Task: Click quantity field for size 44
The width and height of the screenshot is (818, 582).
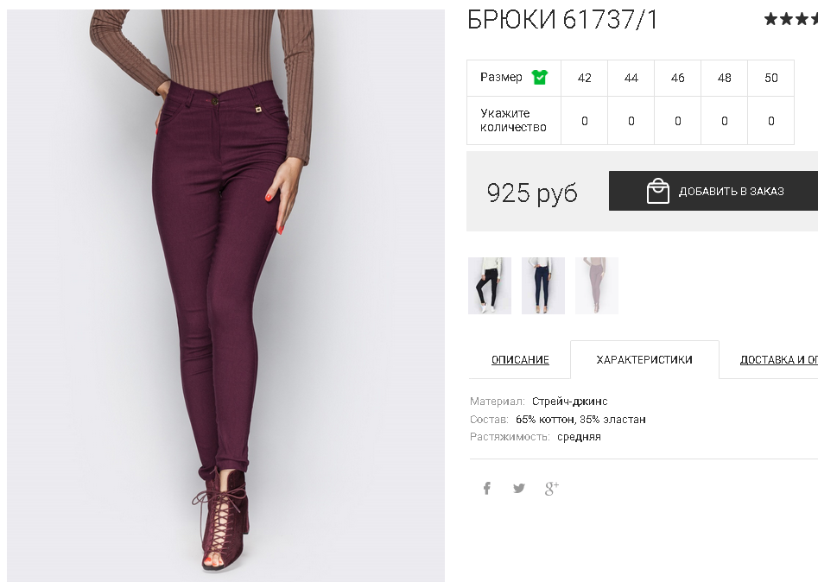Action: 631,121
